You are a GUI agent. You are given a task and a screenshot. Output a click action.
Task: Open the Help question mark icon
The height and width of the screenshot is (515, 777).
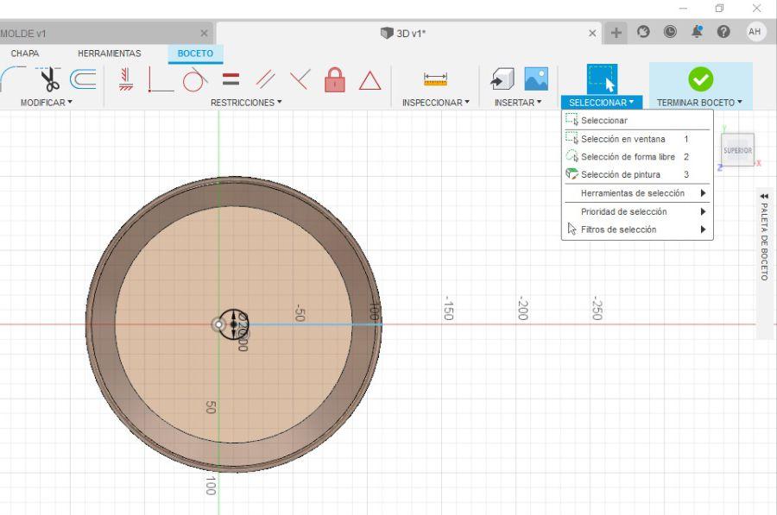(x=723, y=32)
